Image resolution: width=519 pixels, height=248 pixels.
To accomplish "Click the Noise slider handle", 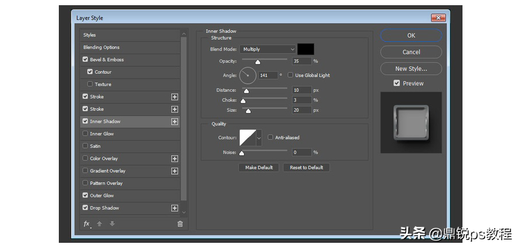I will [x=242, y=153].
